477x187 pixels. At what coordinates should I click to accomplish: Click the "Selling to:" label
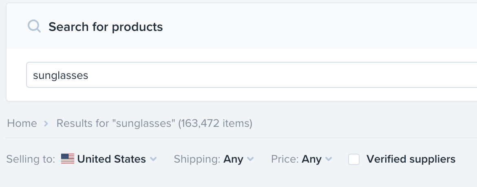pos(31,159)
